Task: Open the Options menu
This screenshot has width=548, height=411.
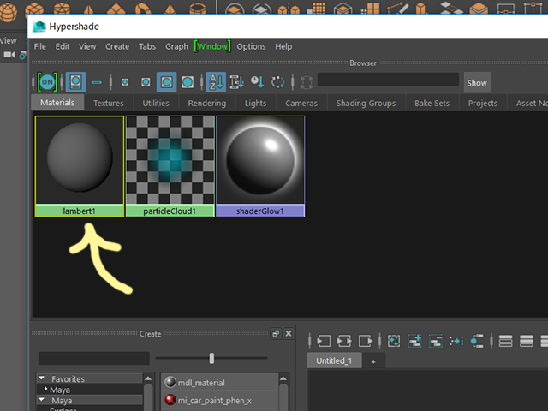Action: (x=251, y=46)
